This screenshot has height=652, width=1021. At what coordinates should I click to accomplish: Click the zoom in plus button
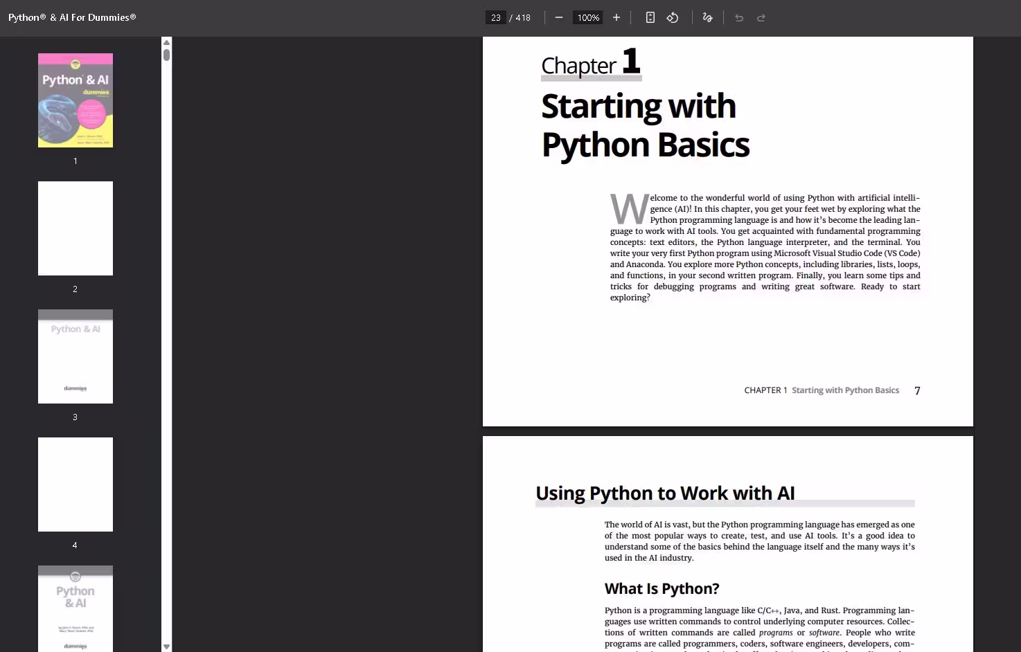point(616,17)
